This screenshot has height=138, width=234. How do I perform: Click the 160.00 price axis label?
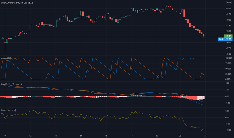pyautogui.click(x=228, y=20)
